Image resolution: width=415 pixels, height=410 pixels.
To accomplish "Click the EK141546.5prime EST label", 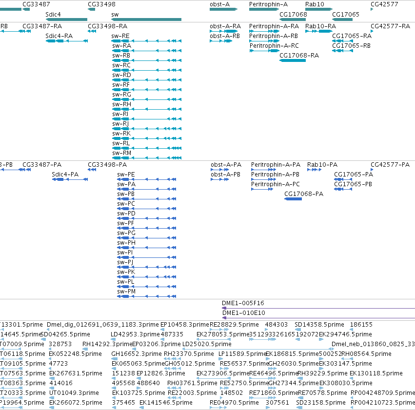I will [x=166, y=403].
